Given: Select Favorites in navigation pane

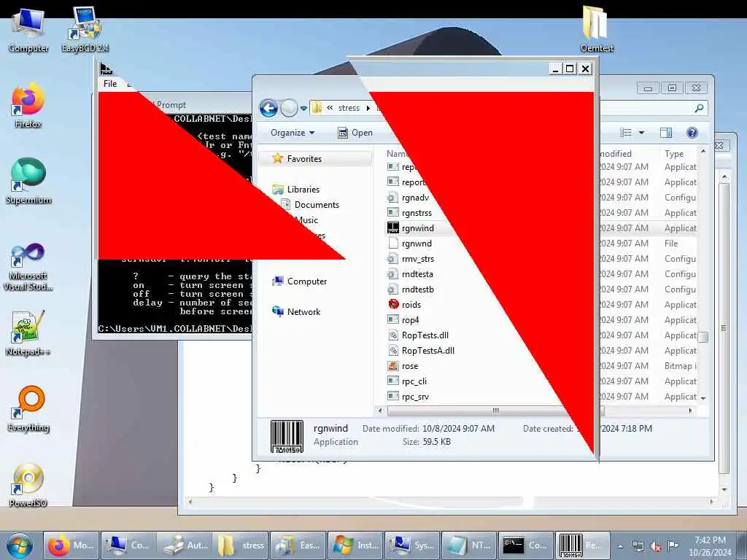Looking at the screenshot, I should click(304, 158).
